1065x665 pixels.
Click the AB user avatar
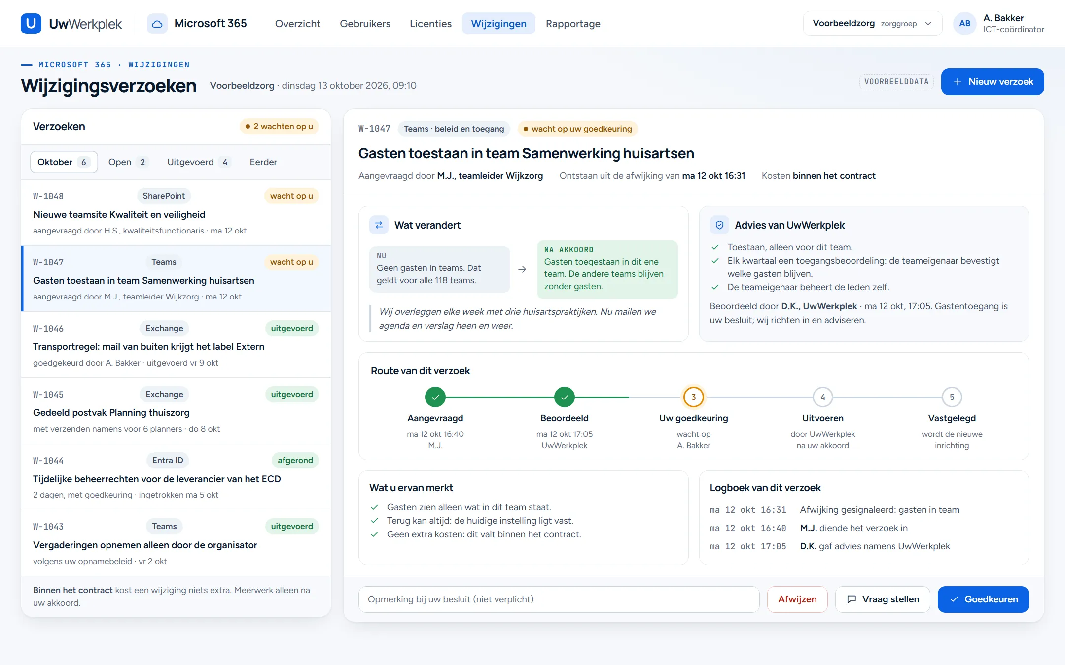tap(964, 24)
